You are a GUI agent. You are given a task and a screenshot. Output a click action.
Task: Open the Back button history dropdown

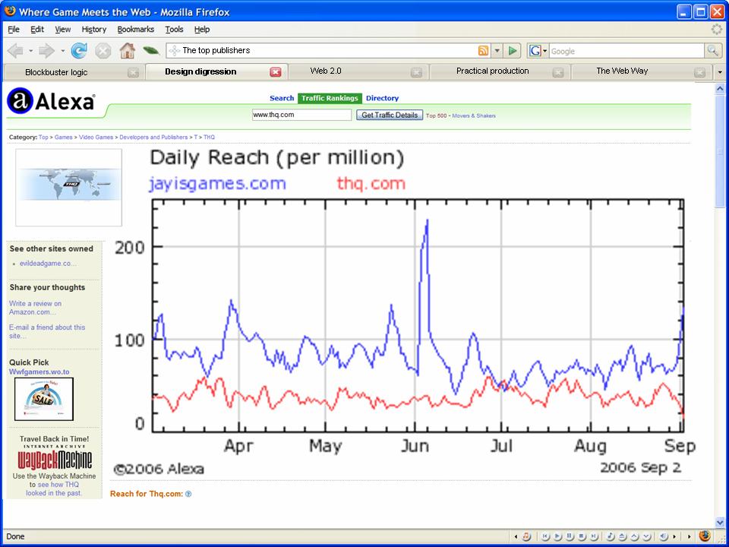coord(30,51)
